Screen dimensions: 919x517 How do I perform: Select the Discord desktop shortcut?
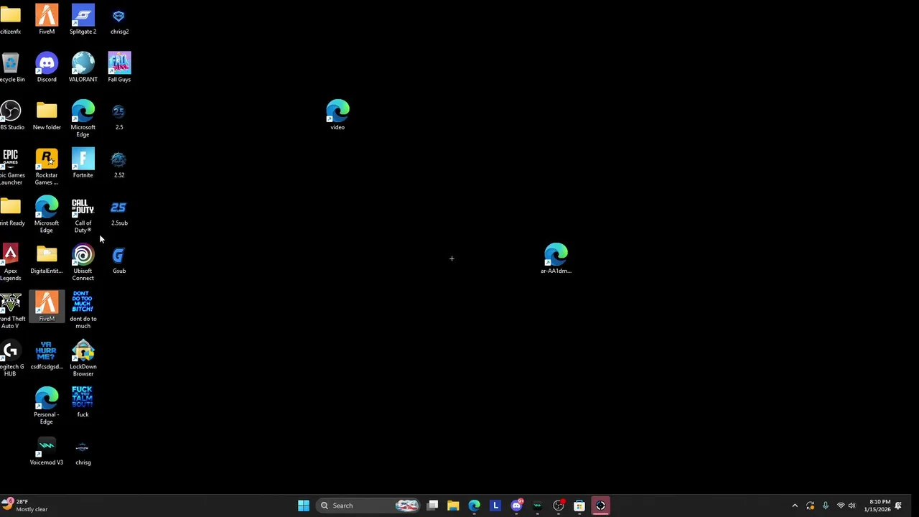point(47,67)
